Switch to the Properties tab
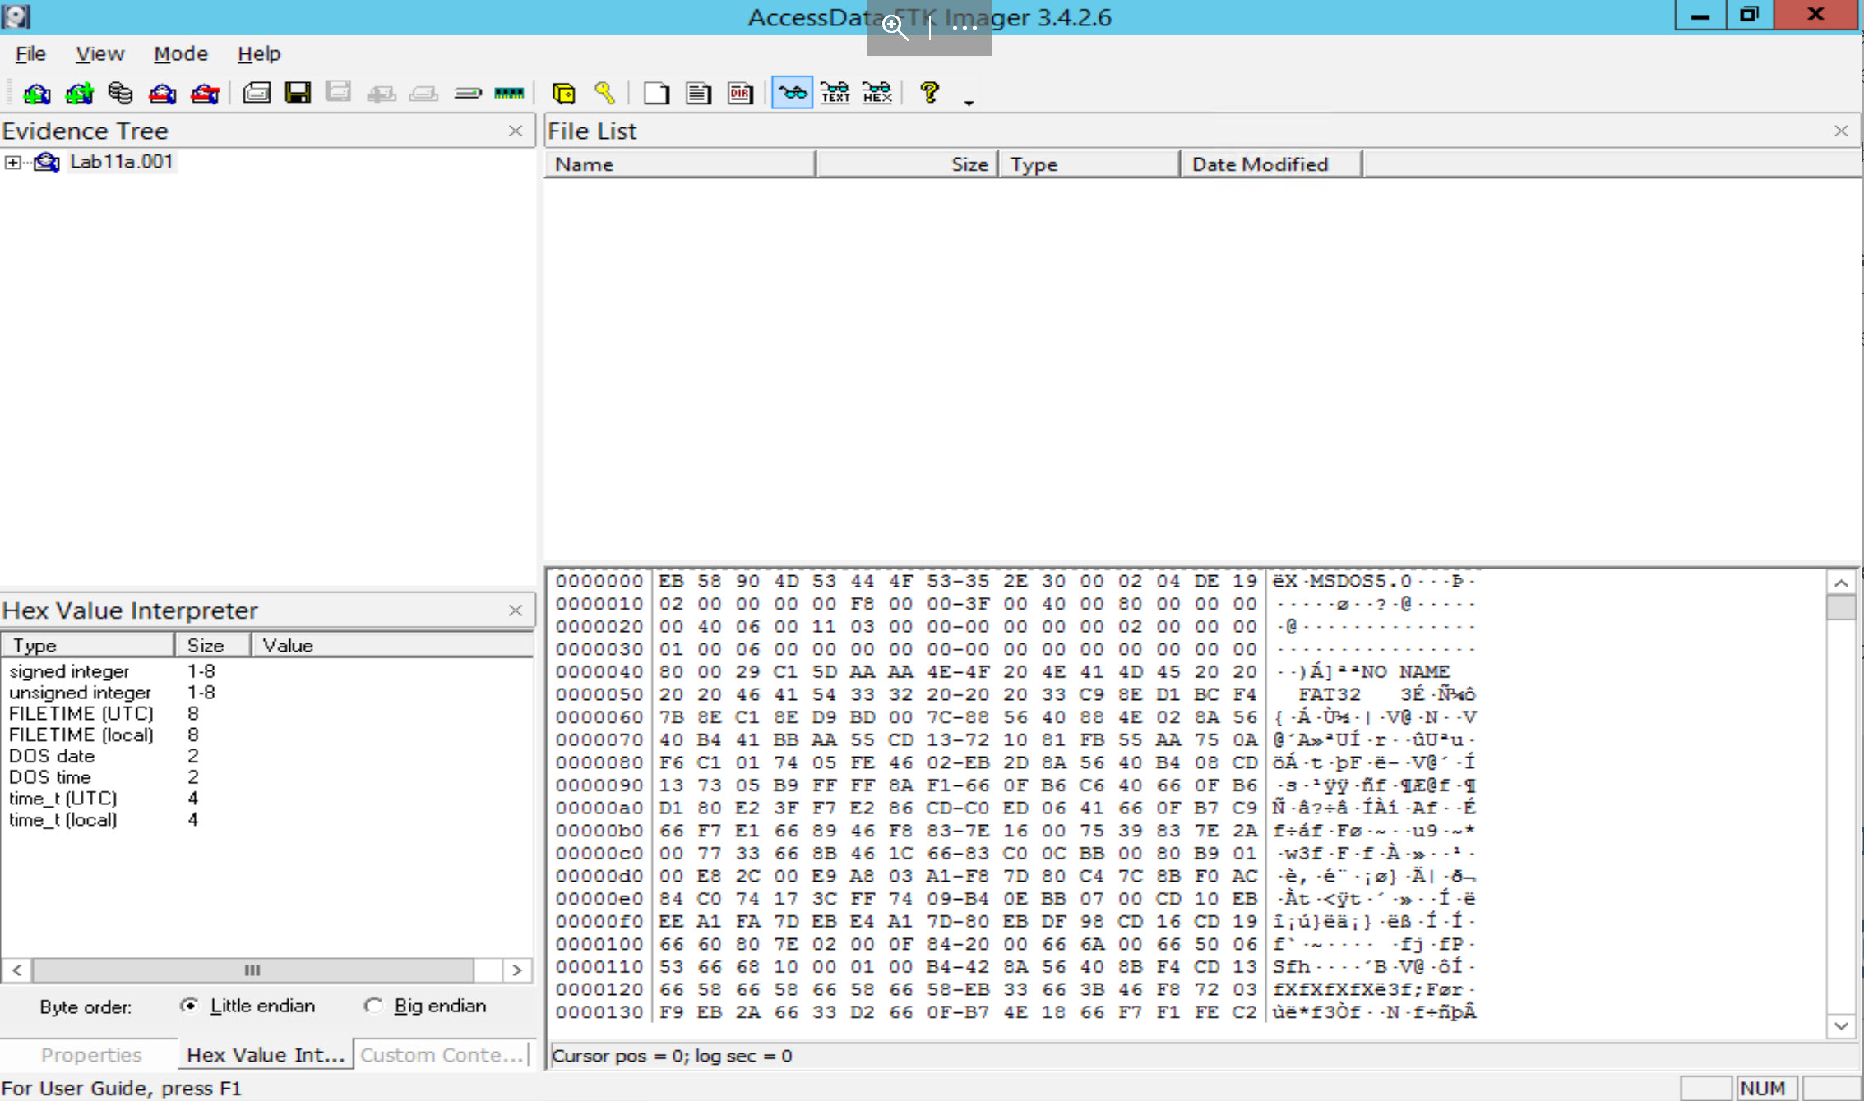 91,1055
